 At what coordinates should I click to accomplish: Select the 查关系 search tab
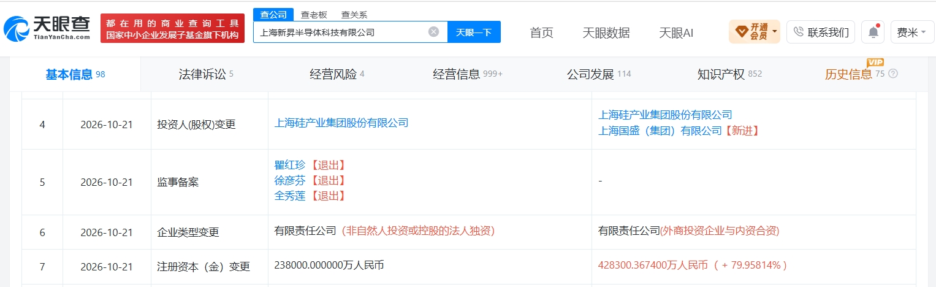click(x=354, y=15)
